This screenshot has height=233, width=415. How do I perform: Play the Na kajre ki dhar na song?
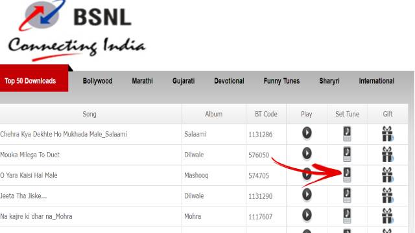pyautogui.click(x=307, y=215)
